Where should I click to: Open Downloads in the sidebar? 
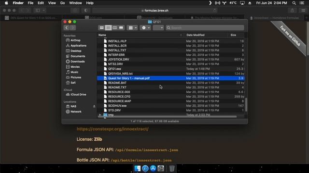tap(75, 62)
